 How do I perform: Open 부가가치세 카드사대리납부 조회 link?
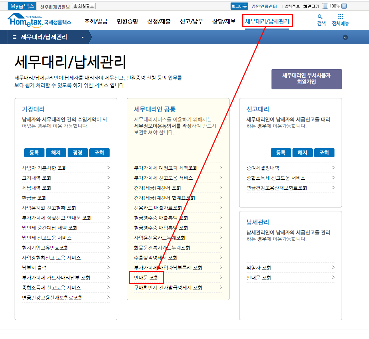tap(56, 278)
